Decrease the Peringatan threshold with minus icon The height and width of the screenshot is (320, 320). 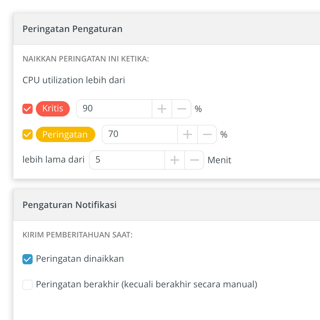point(207,134)
